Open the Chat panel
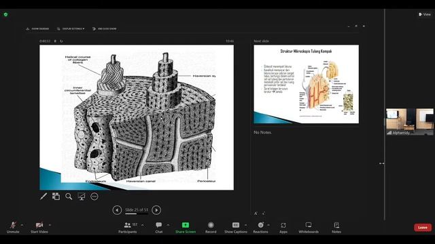The width and height of the screenshot is (435, 244). click(159, 228)
